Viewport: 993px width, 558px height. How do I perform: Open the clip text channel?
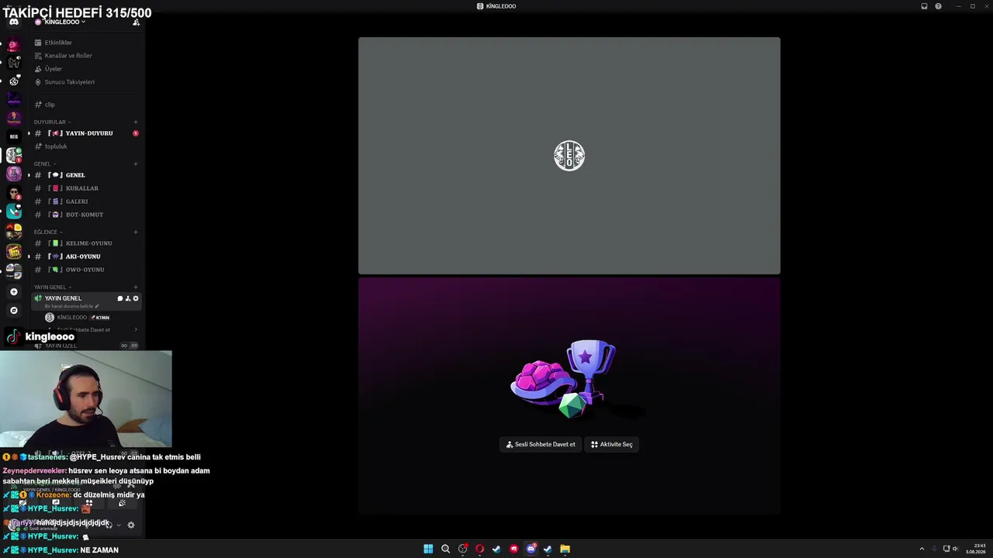50,105
